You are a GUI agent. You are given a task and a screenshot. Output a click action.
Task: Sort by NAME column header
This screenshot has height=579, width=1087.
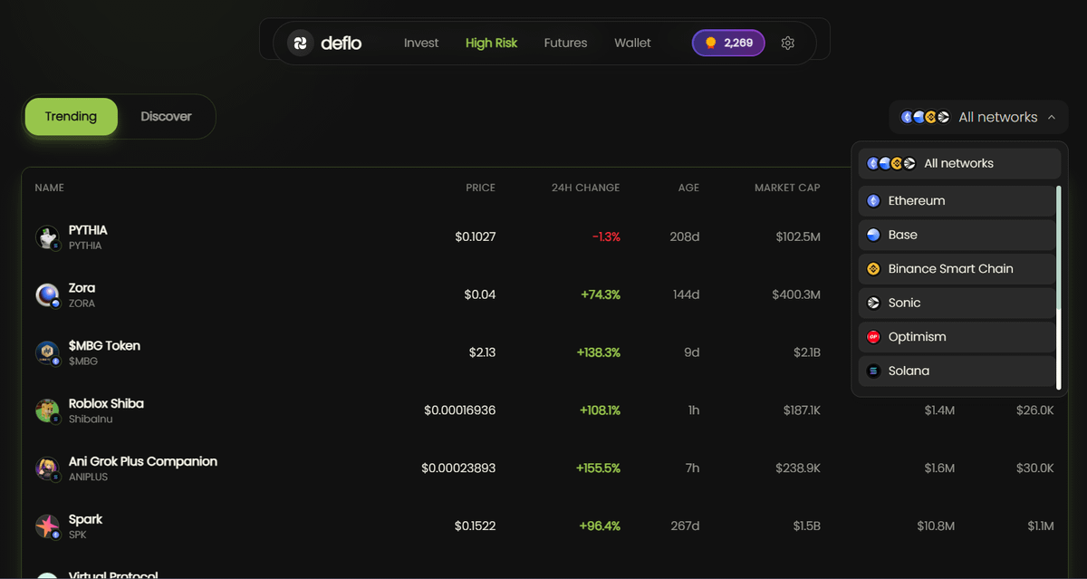point(49,188)
